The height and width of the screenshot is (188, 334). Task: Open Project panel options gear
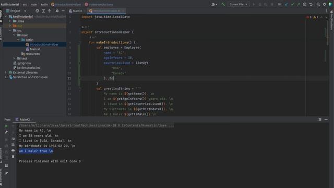pos(57,11)
